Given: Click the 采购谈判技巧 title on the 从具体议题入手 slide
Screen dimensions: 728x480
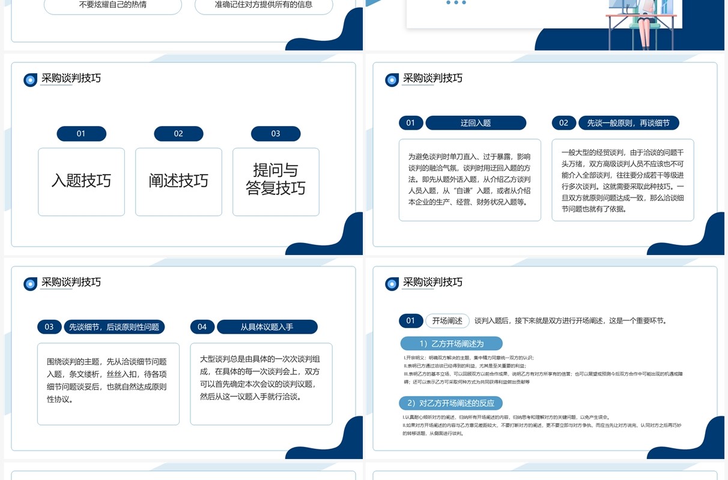Looking at the screenshot, I should click(71, 282).
